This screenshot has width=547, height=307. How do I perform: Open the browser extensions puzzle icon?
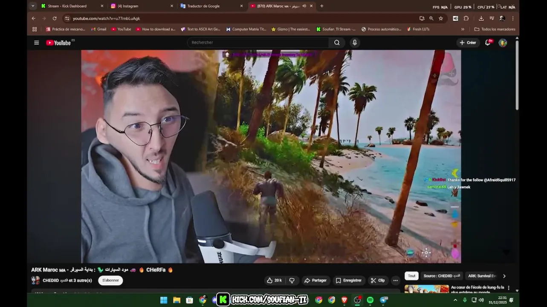[x=466, y=18]
